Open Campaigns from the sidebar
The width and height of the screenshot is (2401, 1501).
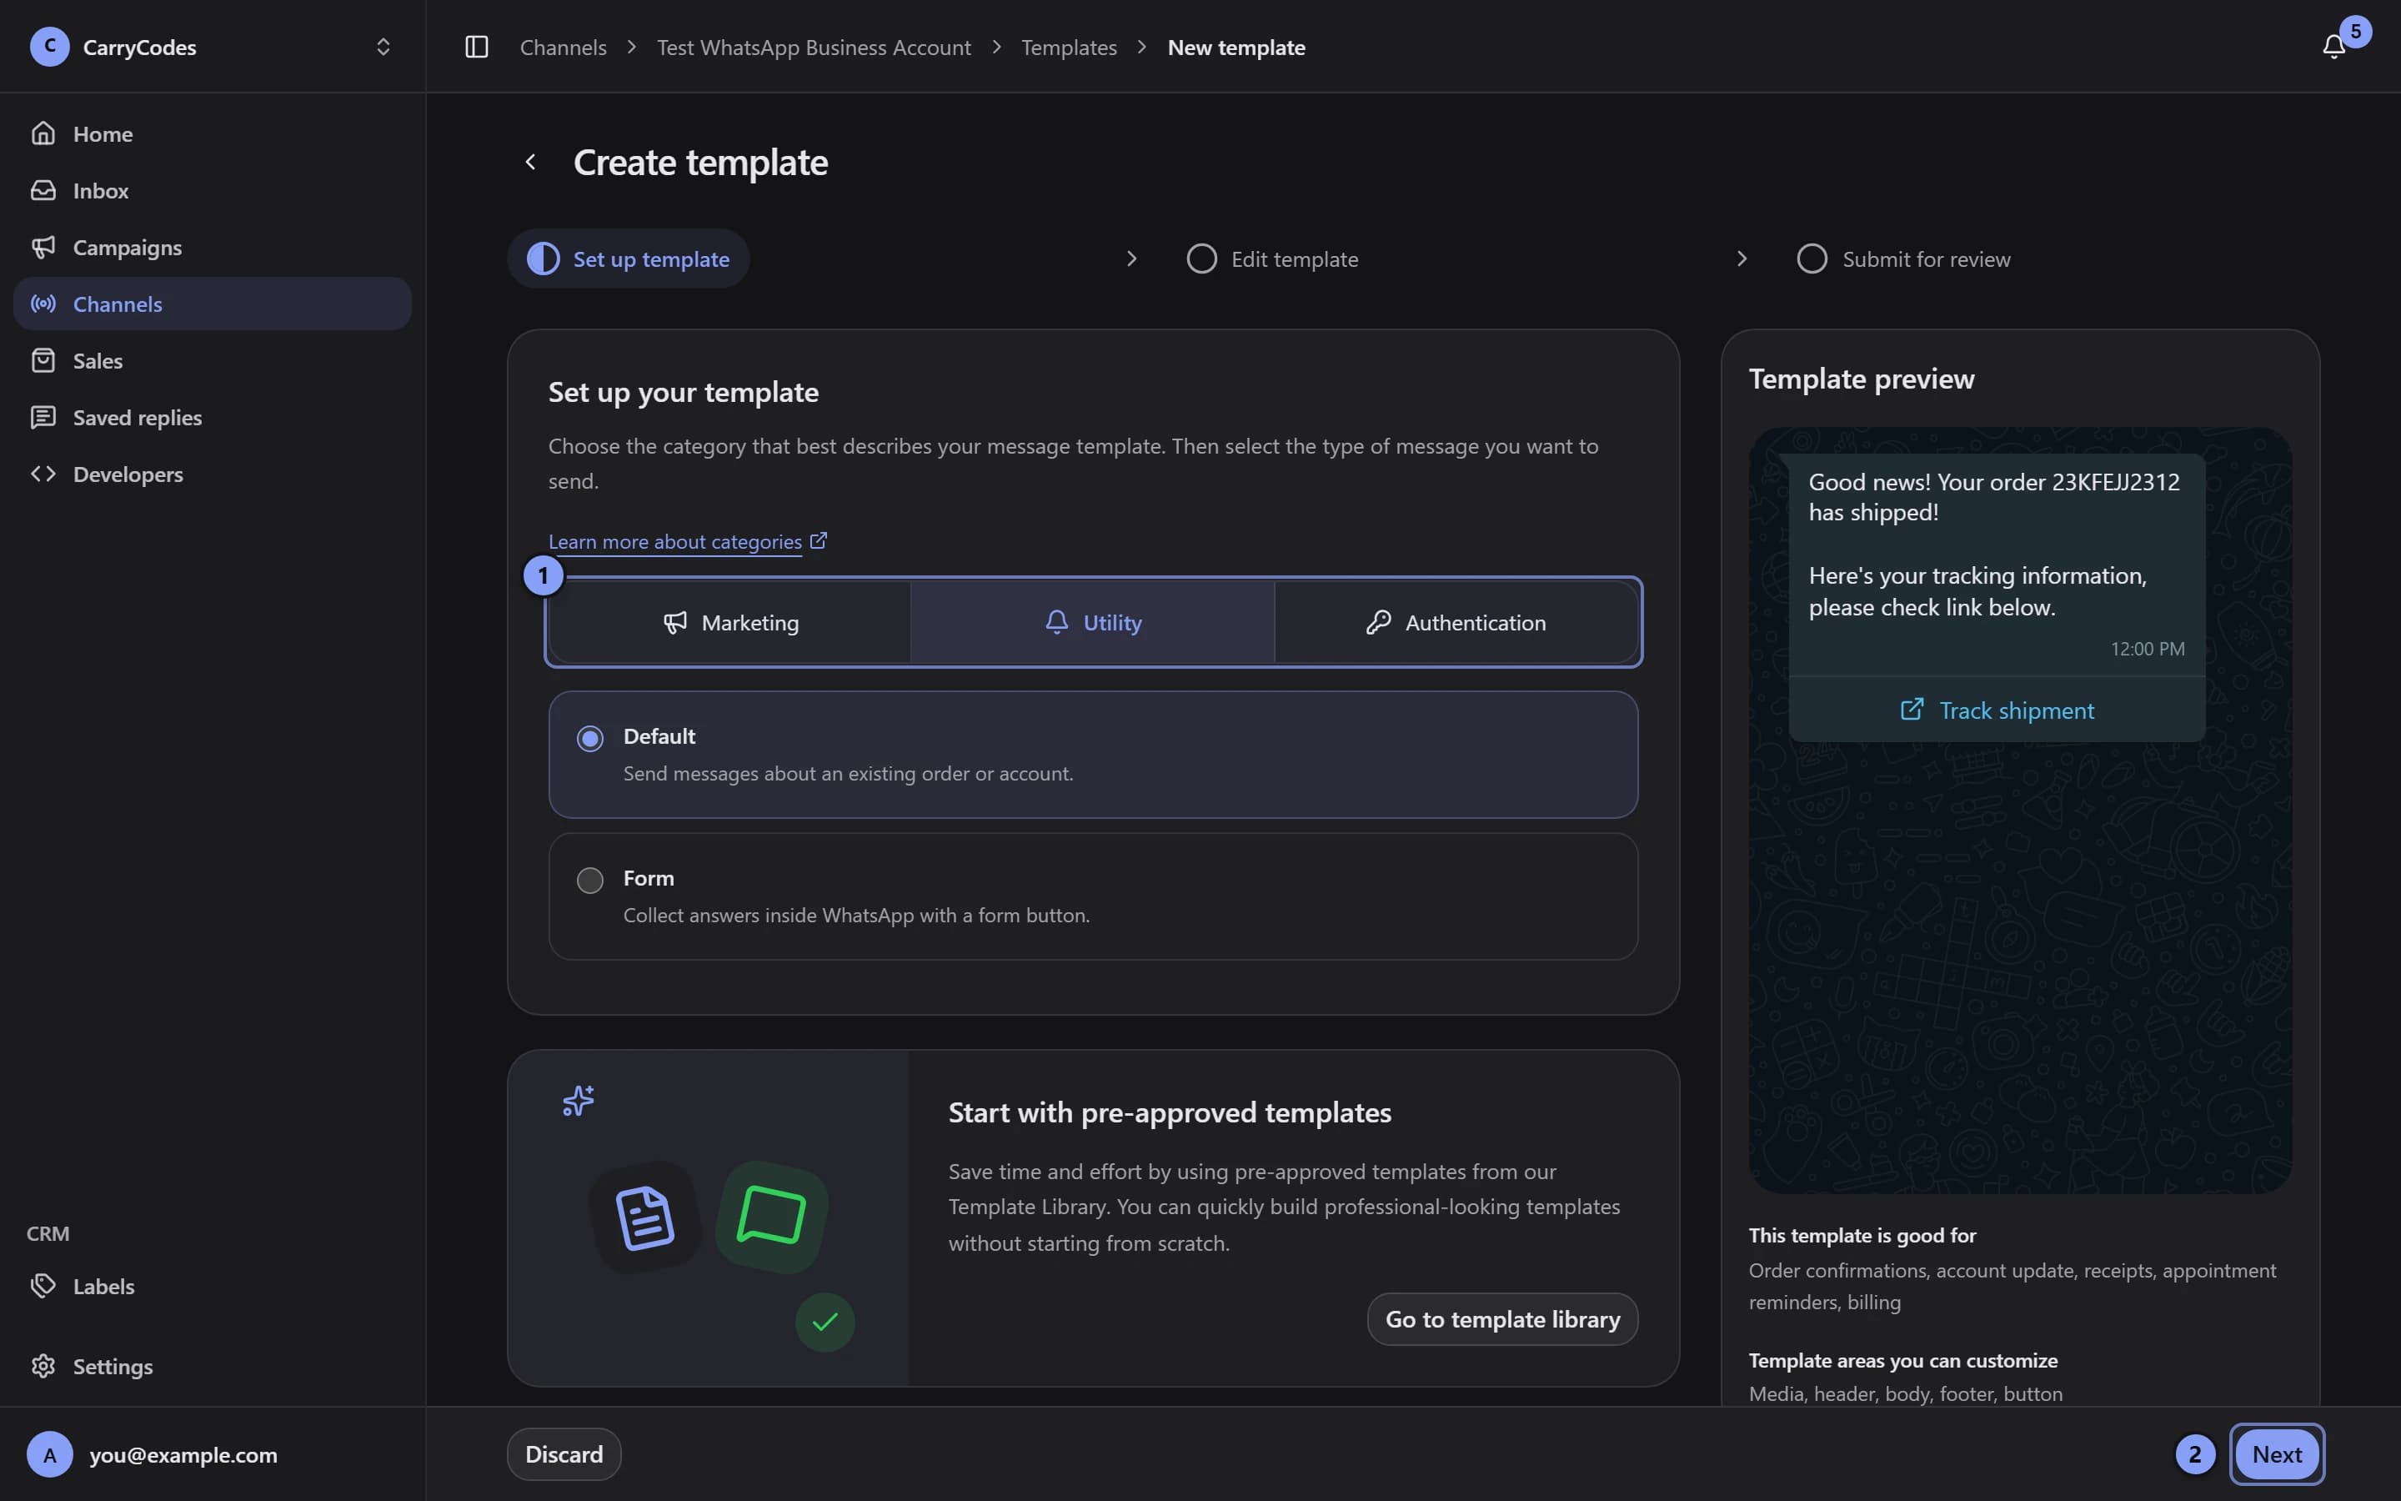pos(213,247)
